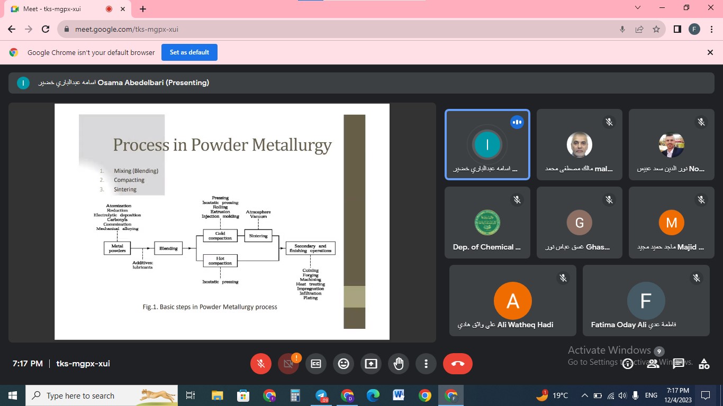
Task: Open a new Chrome tab
Action: 143,9
